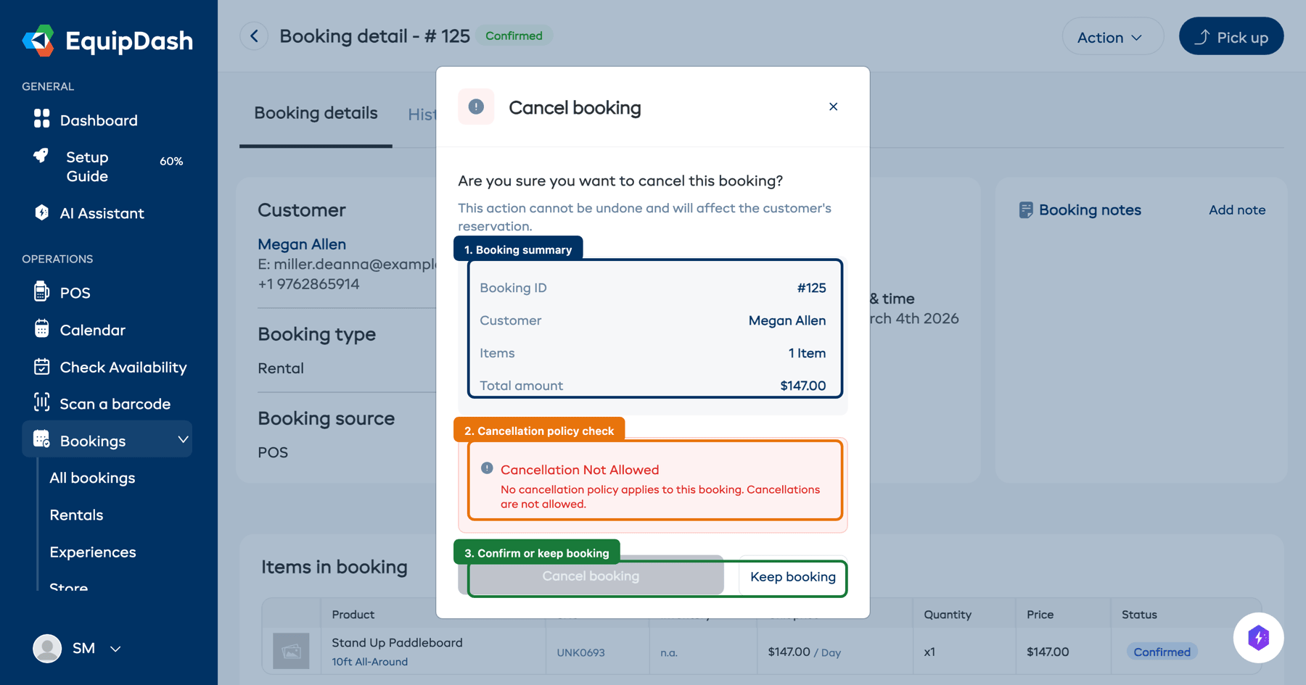Click the Stand Up Paddleboard image thumbnail
Viewport: 1306px width, 685px height.
click(x=291, y=651)
